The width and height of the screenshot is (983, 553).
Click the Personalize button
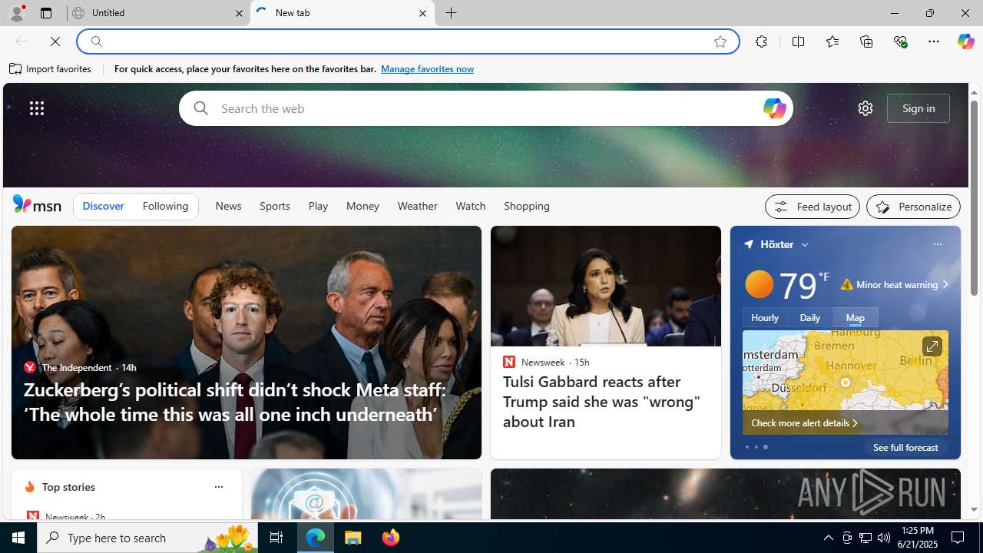coord(913,207)
